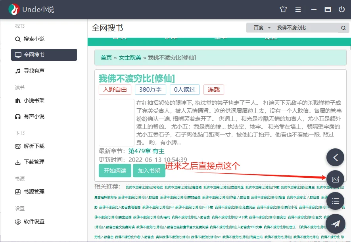Open 小说书架 with the bookshelf icon
Screen dimensions: 351x242
point(18,100)
